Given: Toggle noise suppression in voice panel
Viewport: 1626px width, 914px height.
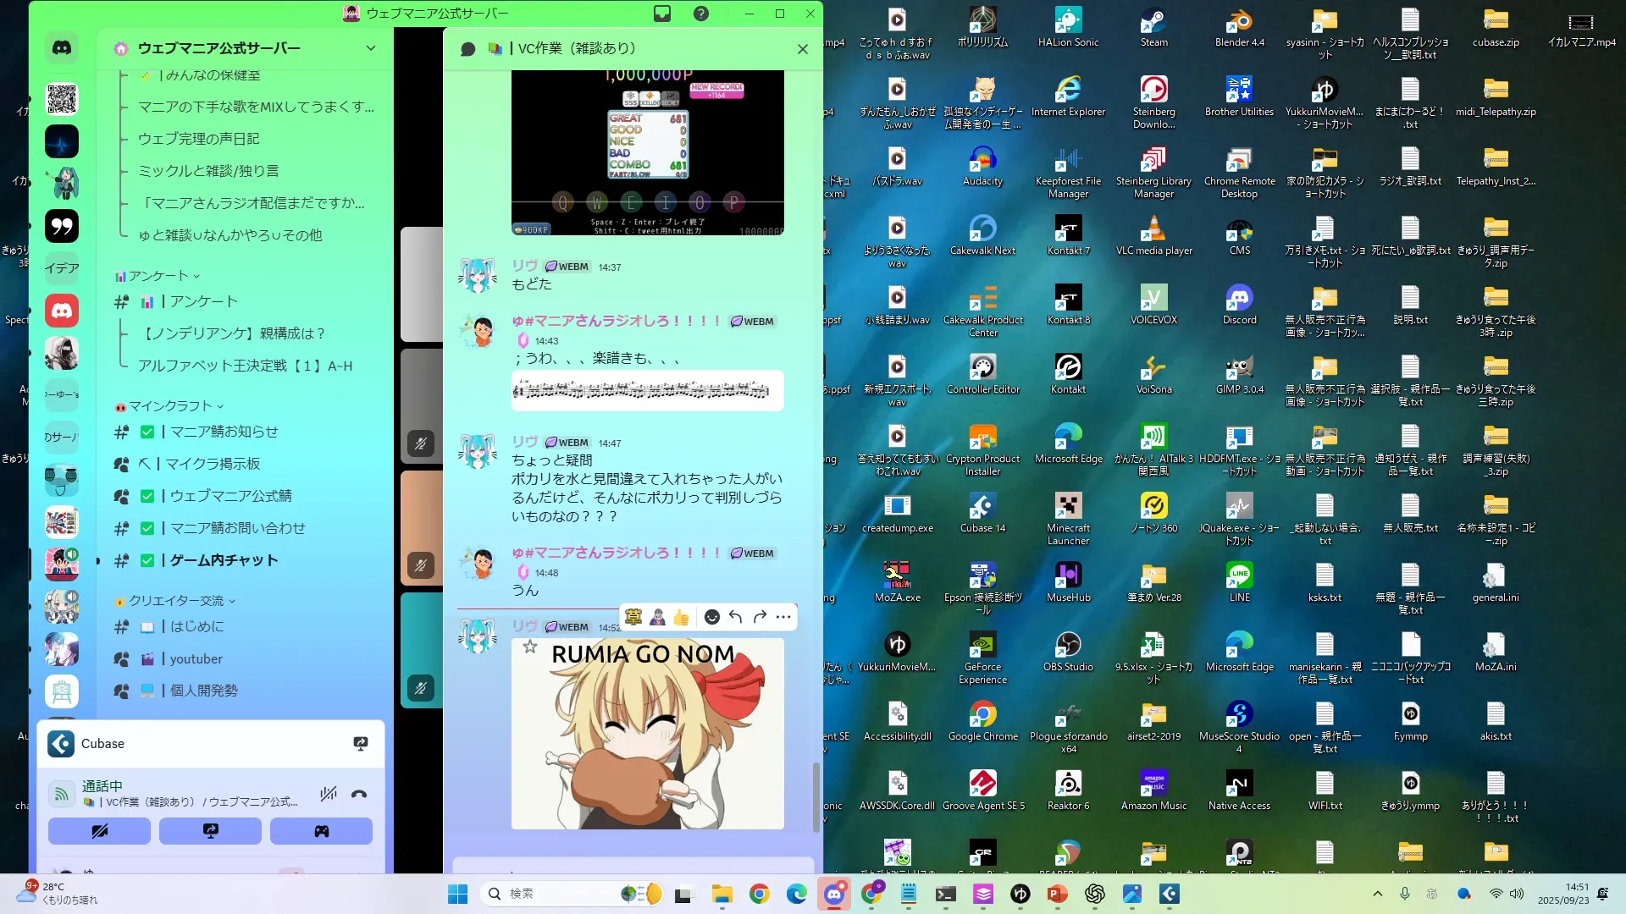Looking at the screenshot, I should pos(329,794).
